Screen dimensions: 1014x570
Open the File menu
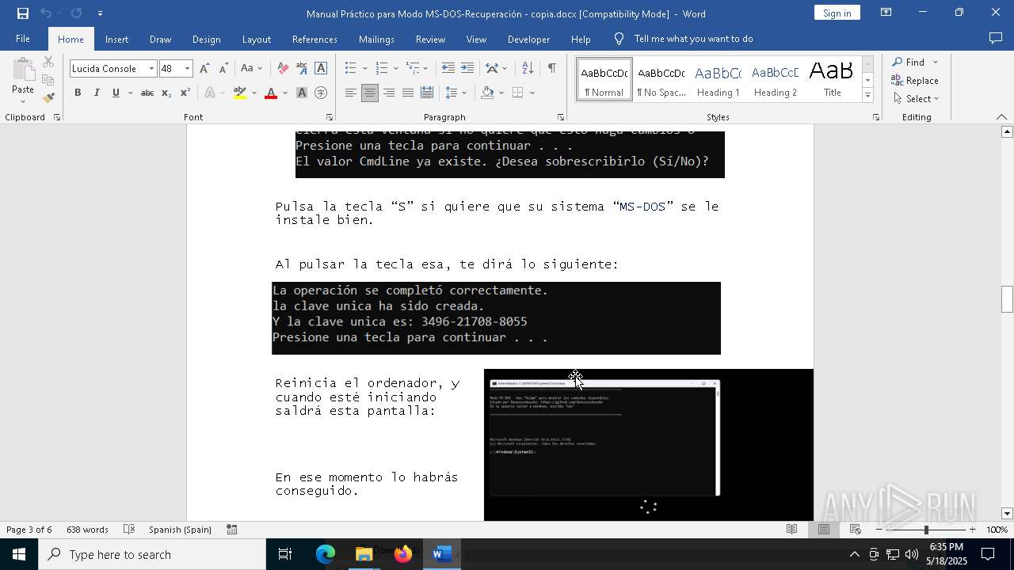pyautogui.click(x=23, y=39)
